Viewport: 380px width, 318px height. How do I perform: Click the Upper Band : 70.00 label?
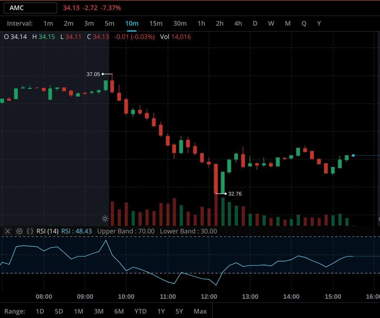[x=126, y=231]
